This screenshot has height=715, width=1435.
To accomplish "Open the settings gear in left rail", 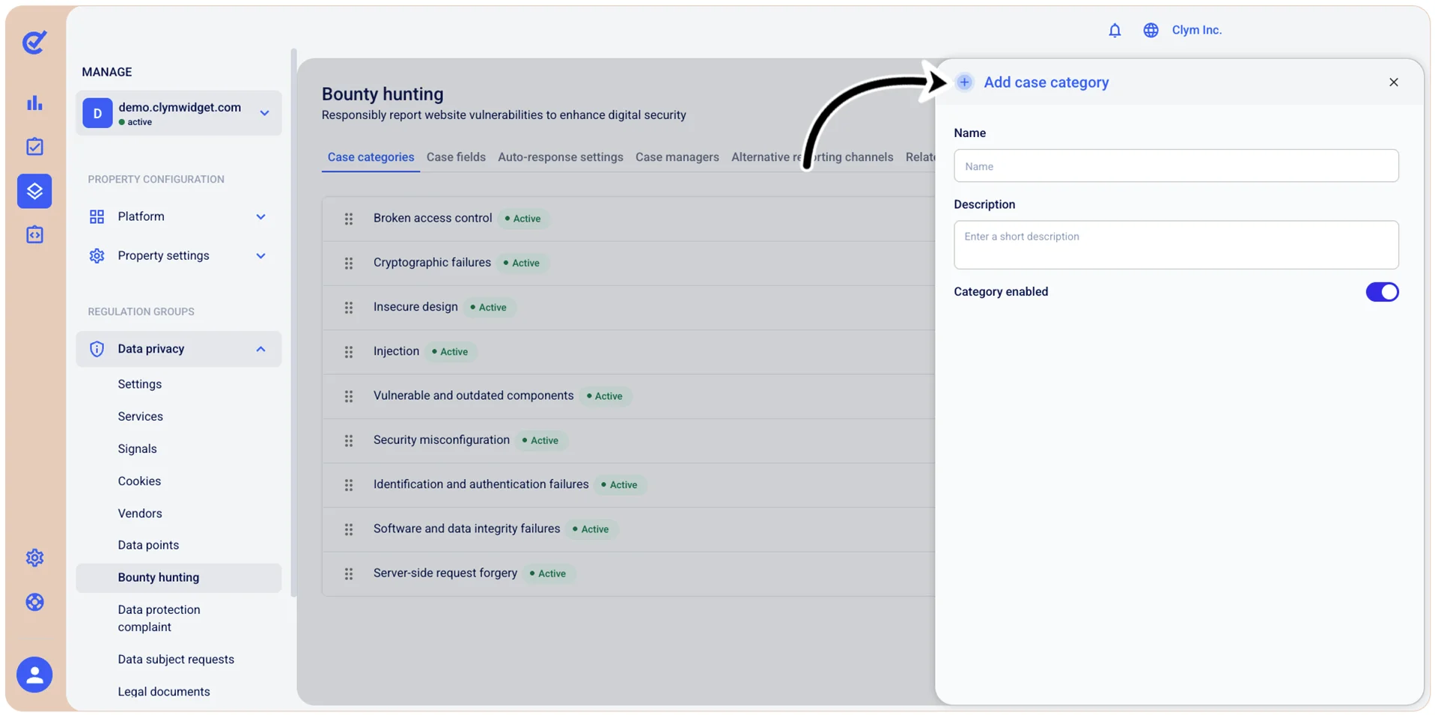I will pos(34,558).
